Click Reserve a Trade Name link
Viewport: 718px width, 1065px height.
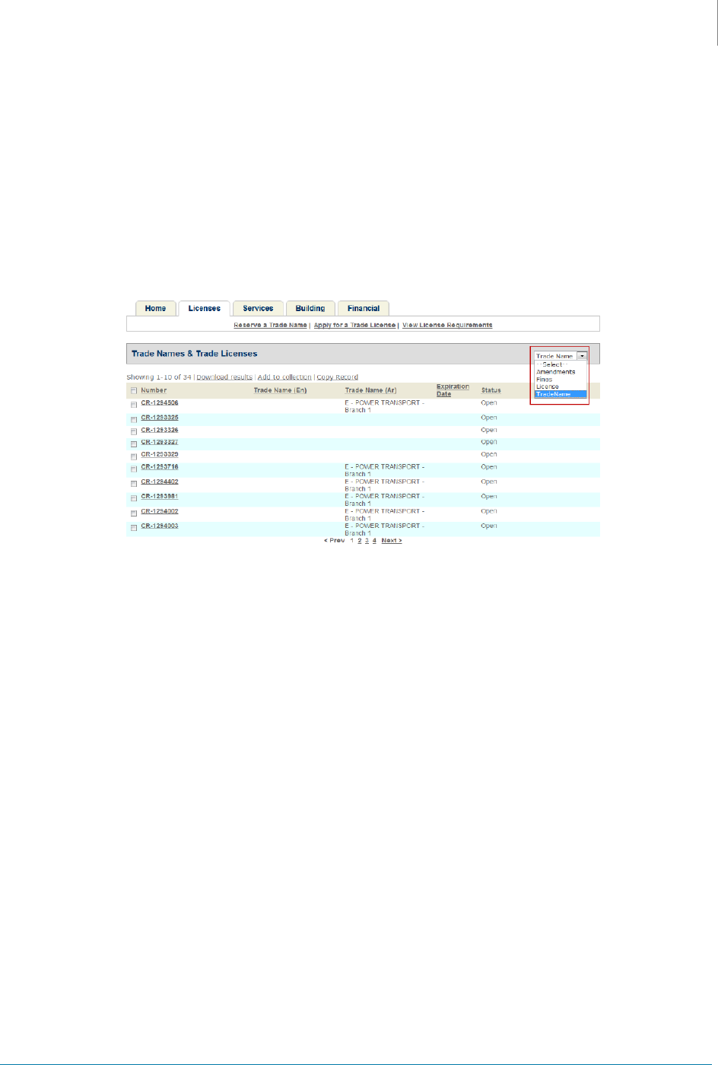pyautogui.click(x=270, y=325)
